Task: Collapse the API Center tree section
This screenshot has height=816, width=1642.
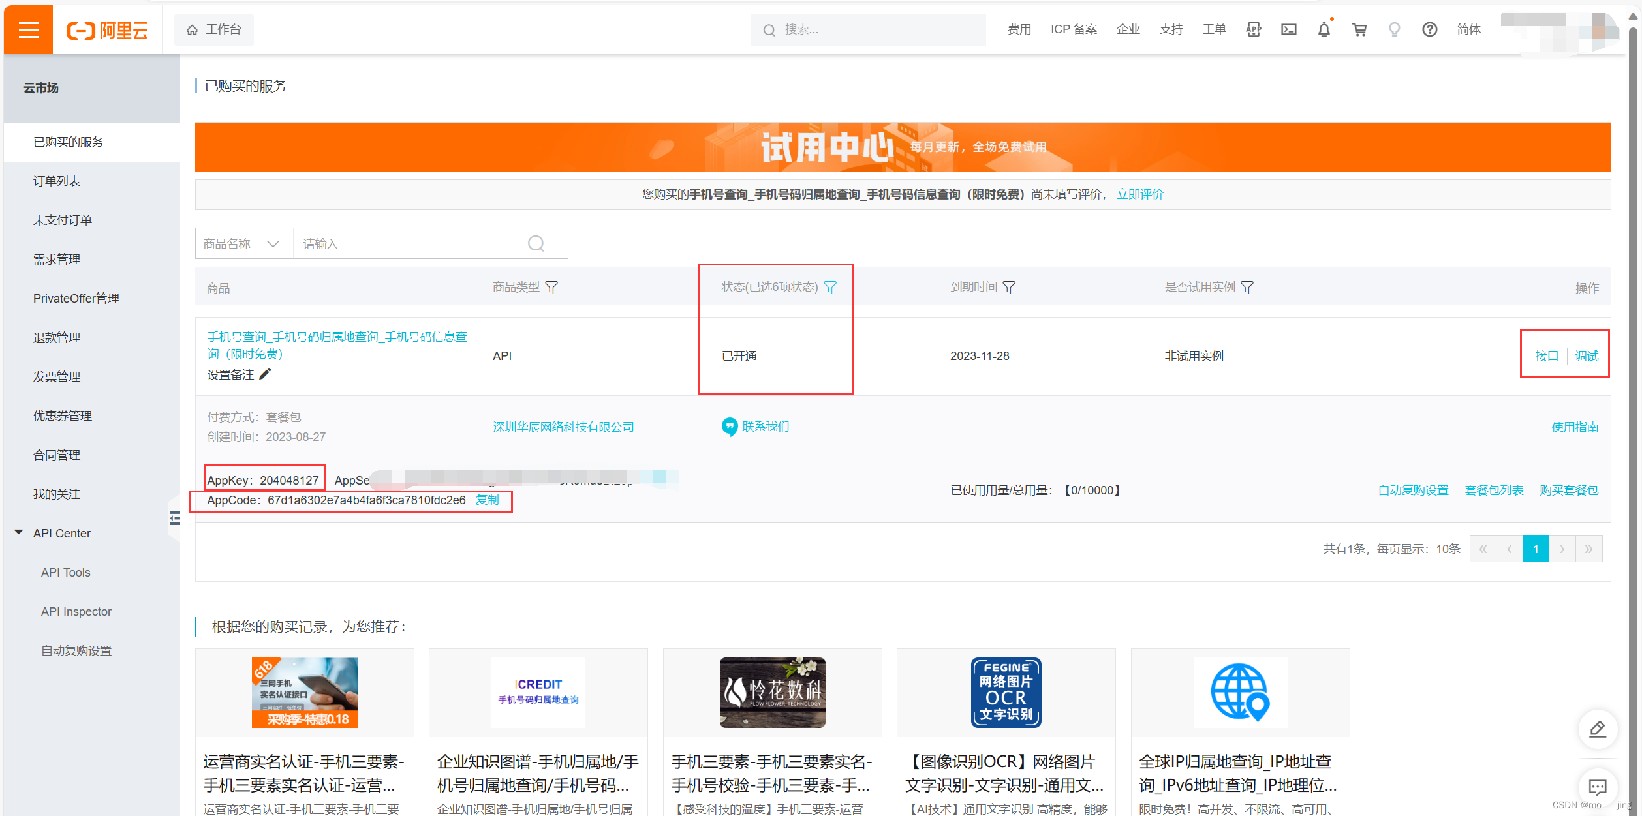Action: [19, 532]
